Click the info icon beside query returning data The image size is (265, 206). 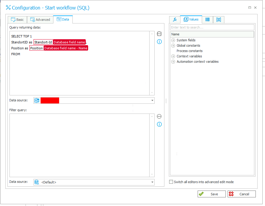159,42
